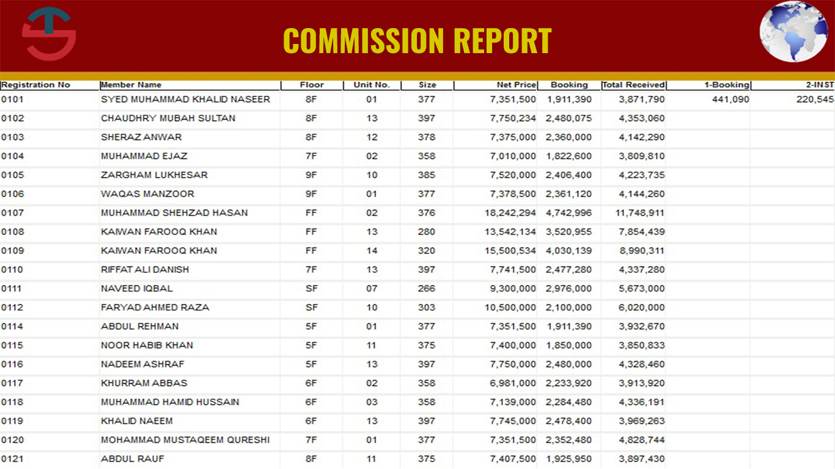Click the Net Price column header
The image size is (835, 469).
click(517, 85)
